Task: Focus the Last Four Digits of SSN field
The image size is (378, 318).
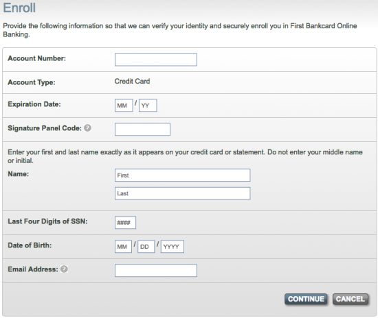Action: pyautogui.click(x=125, y=222)
